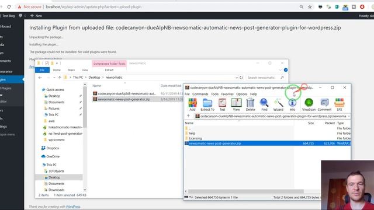Viewport: 374px width, 210px height.
Task: Open Explorer help question mark icon
Action: pos(286,70)
